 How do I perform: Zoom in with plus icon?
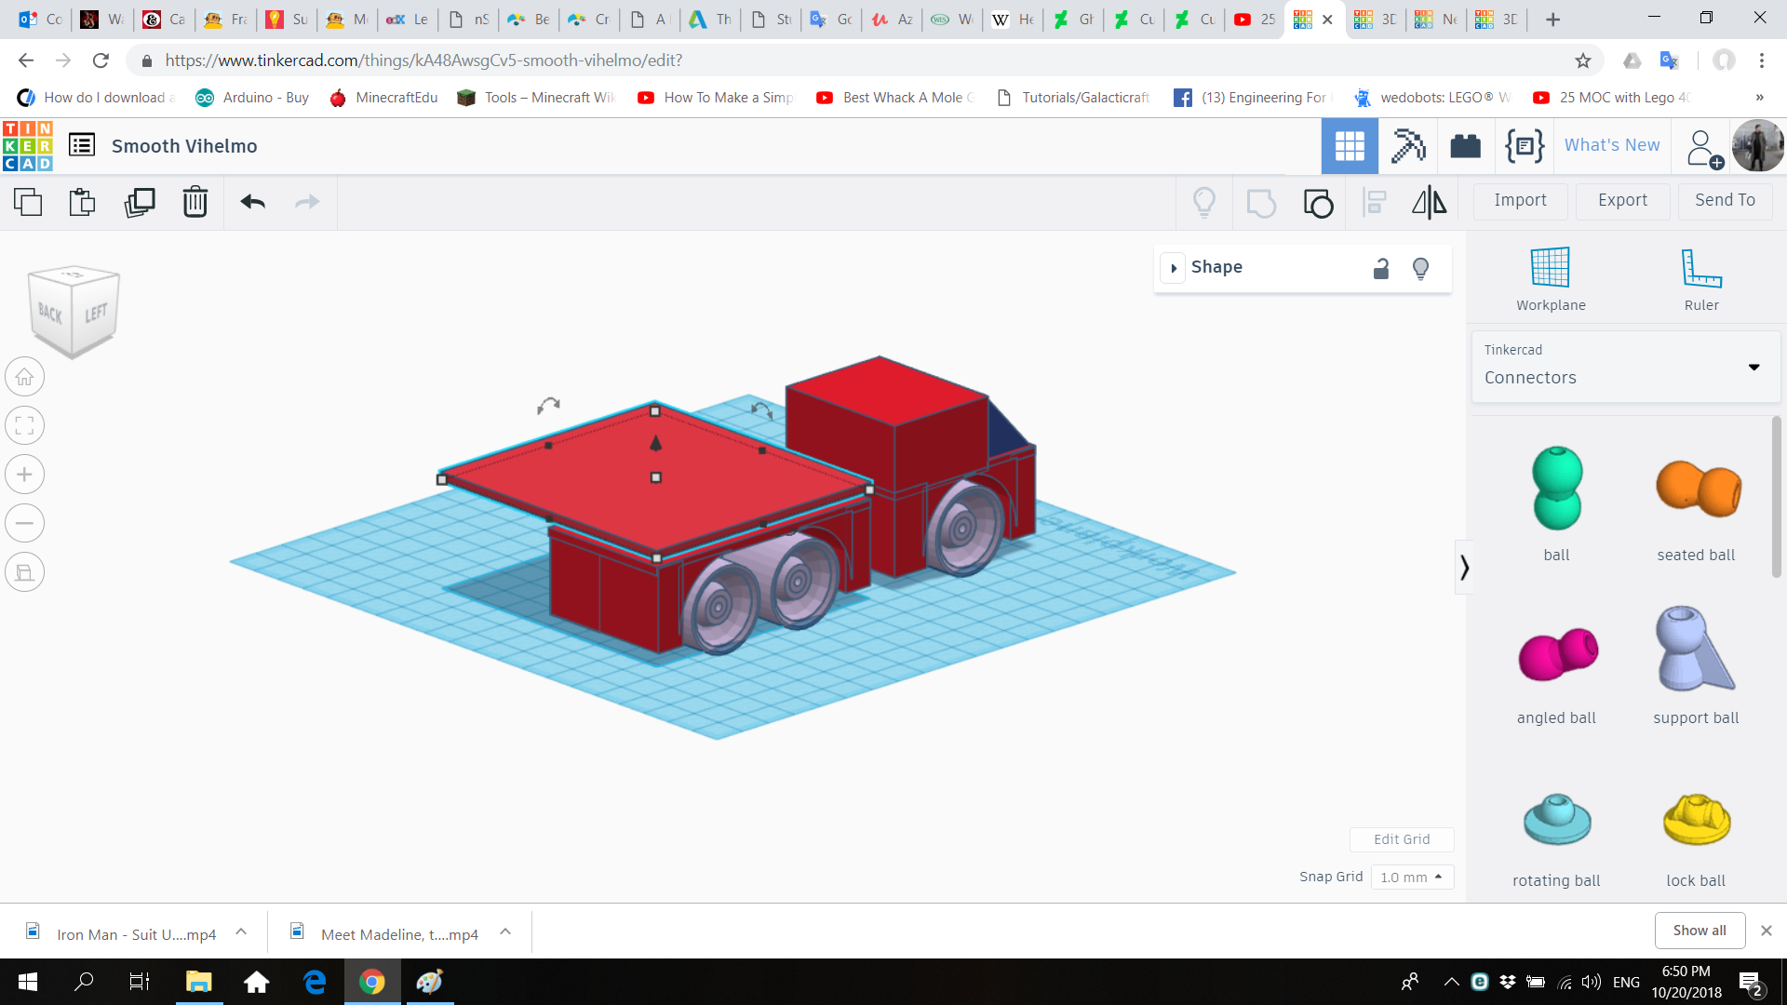(25, 475)
